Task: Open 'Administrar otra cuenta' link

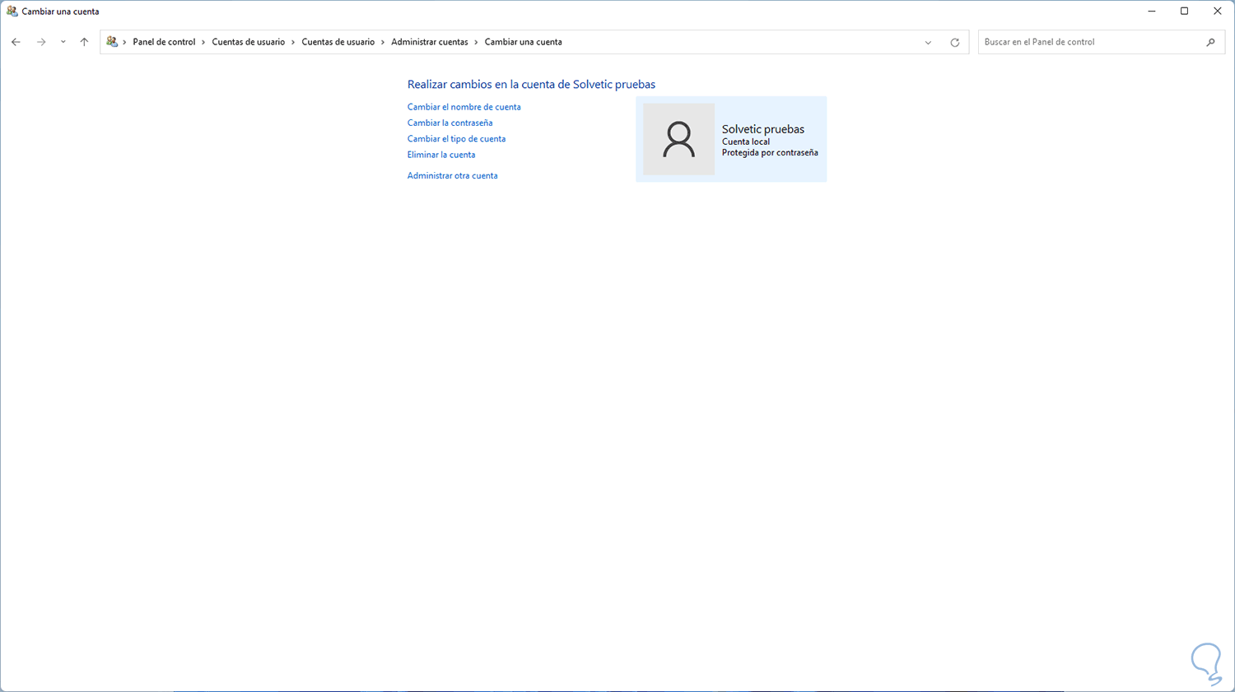Action: (452, 175)
